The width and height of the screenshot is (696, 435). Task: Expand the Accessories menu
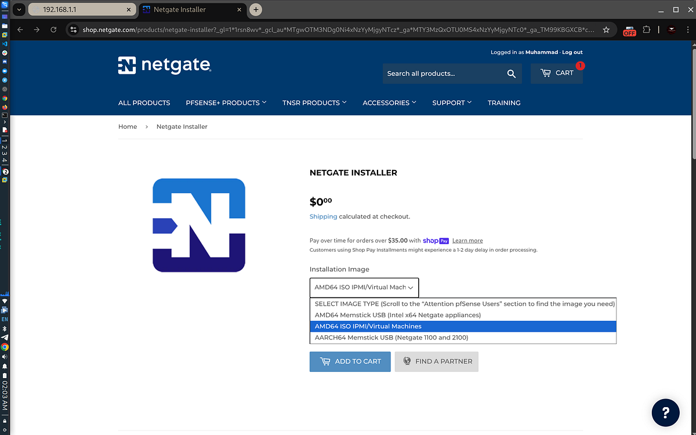389,103
